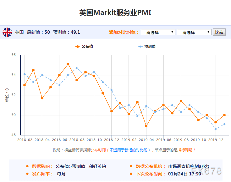
Task: Click the x-axis label 2019-02
Action: pyautogui.click(x=129, y=140)
